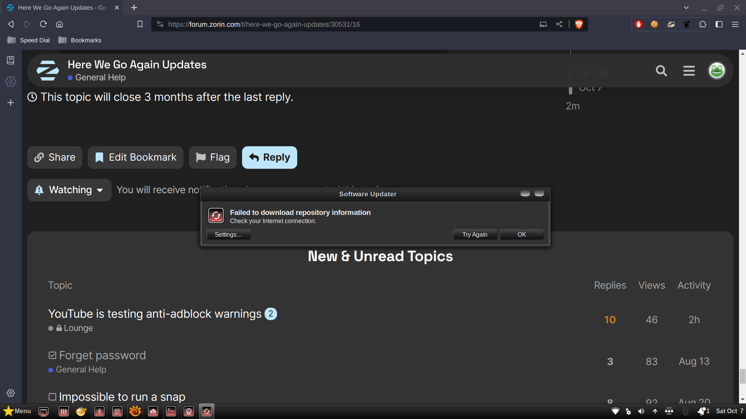The width and height of the screenshot is (746, 419).
Task: Open Impossible to run a snap topic
Action: click(x=122, y=396)
